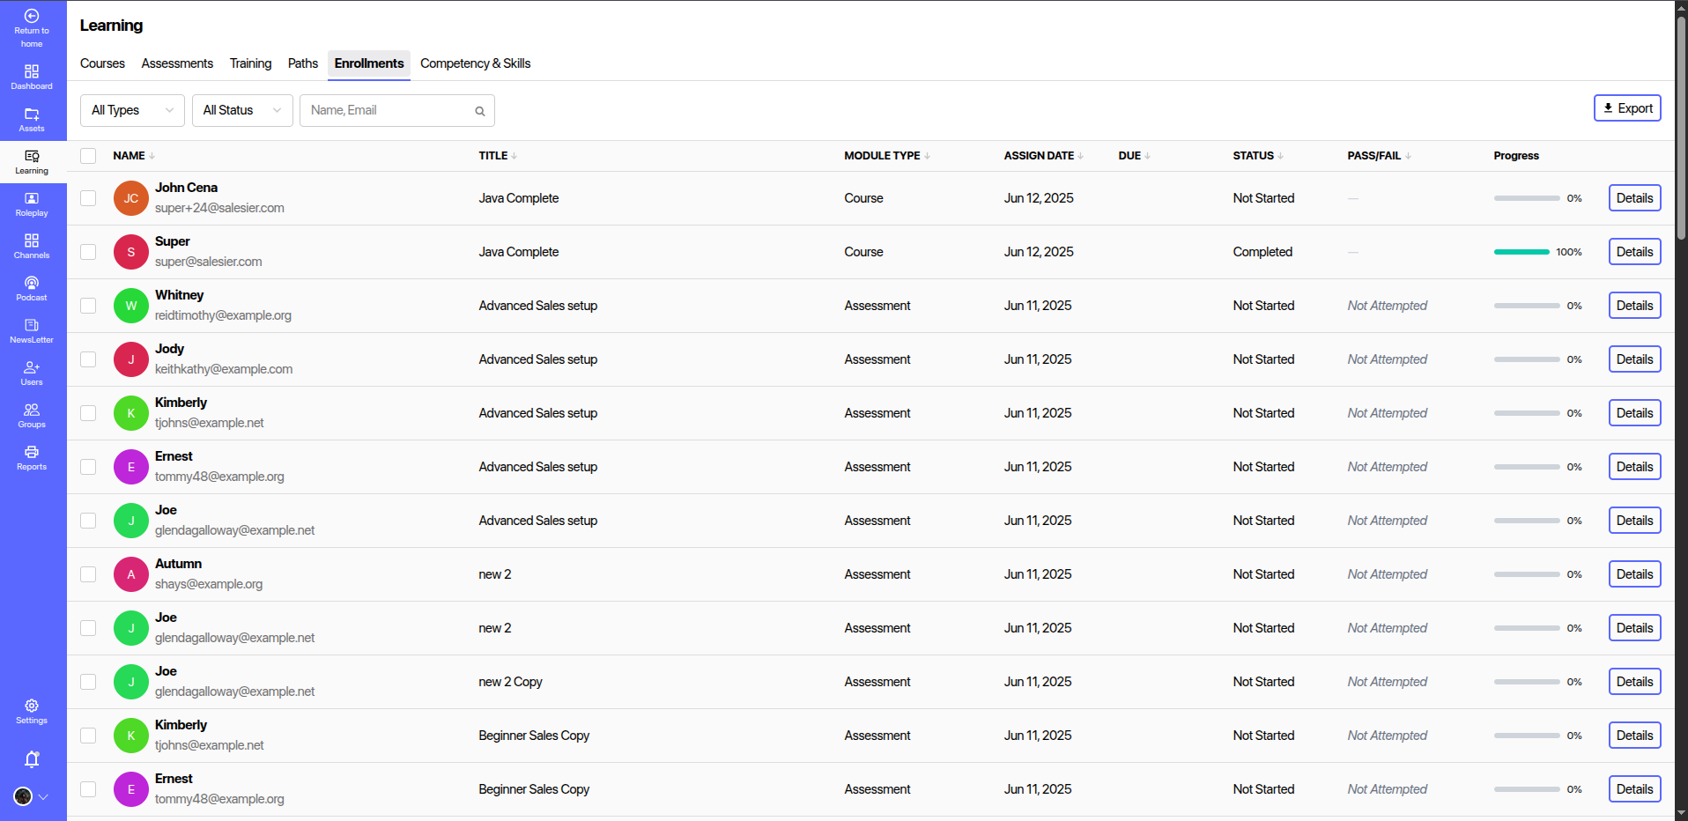Click the Export button

[x=1627, y=108]
